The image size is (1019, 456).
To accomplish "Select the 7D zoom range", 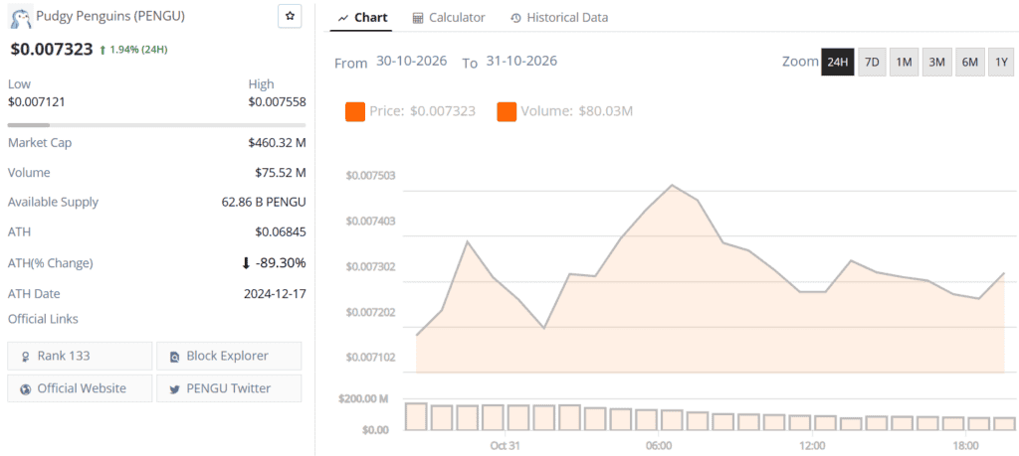I will point(872,63).
